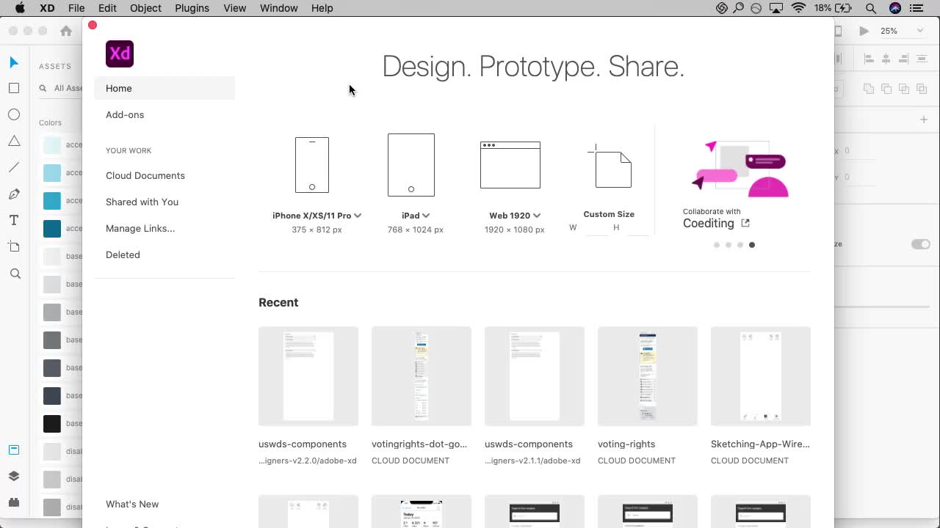Click the Adobe XD logo
This screenshot has width=940, height=528.
(120, 54)
